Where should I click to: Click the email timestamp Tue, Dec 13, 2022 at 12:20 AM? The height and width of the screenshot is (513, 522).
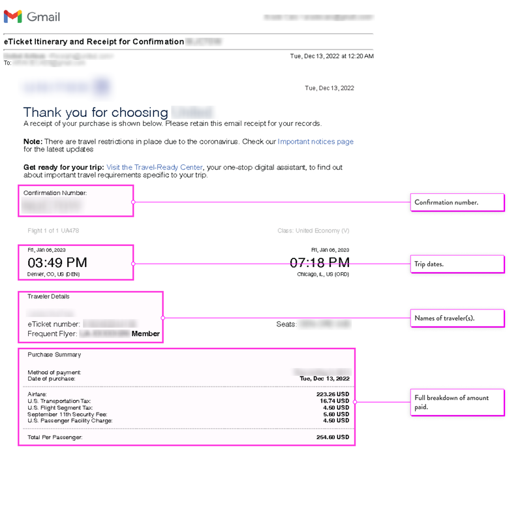pos(331,57)
